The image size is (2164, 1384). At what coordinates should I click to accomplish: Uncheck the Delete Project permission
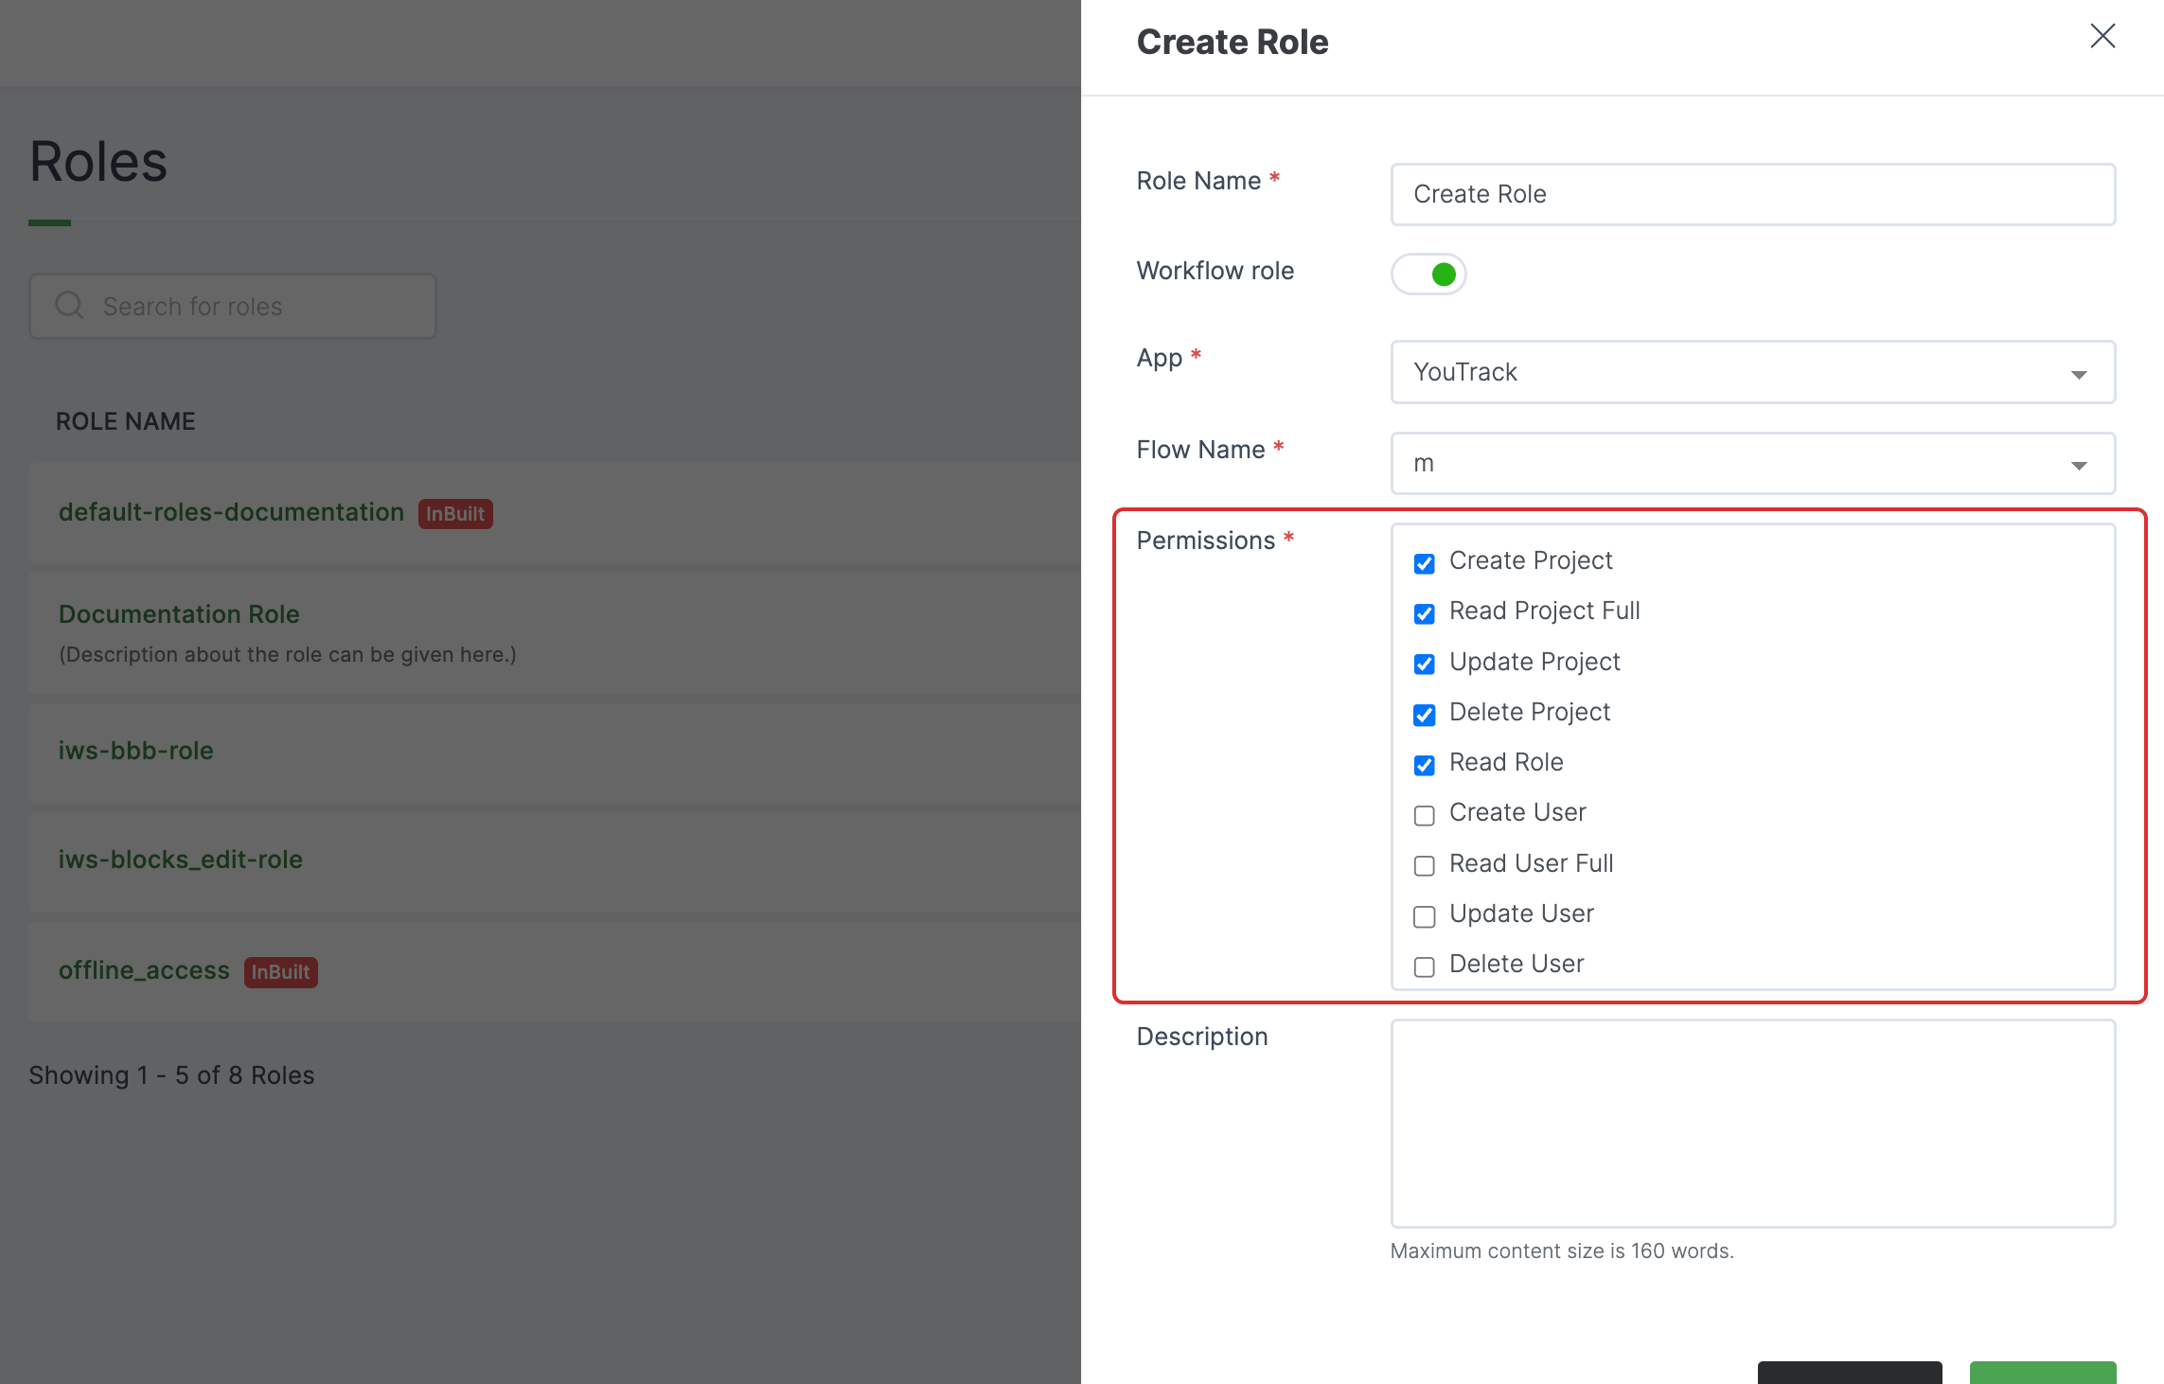tap(1424, 715)
